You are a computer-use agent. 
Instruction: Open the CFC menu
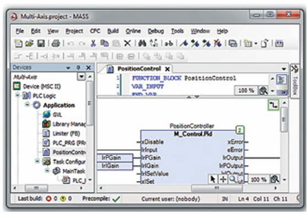pyautogui.click(x=95, y=31)
